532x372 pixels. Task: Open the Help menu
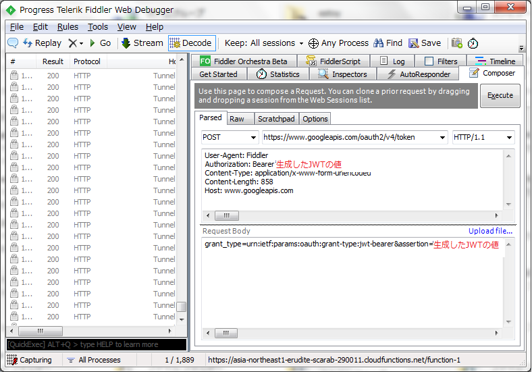click(155, 27)
